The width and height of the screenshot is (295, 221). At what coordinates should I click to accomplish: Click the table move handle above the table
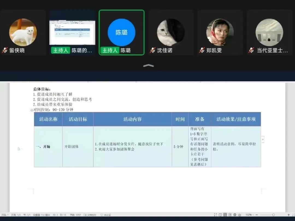pos(32,110)
